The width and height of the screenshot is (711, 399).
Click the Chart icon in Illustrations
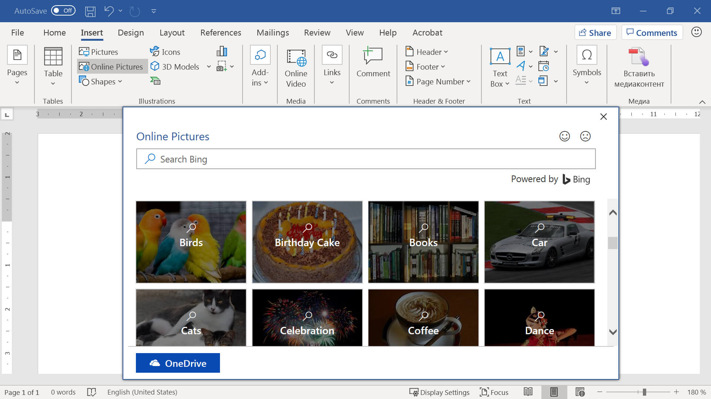click(x=221, y=51)
